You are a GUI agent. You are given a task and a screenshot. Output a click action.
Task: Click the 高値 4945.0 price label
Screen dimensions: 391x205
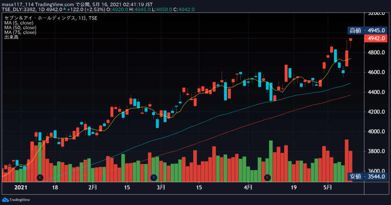click(368, 31)
